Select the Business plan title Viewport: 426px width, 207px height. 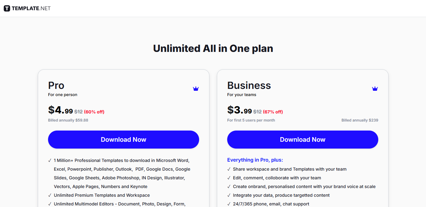[x=249, y=85]
